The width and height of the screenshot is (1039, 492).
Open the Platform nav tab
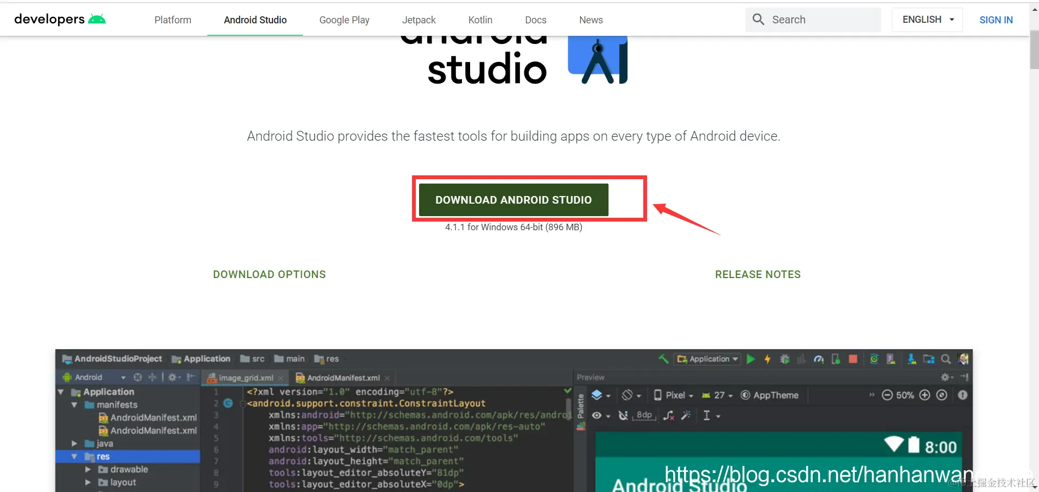point(173,20)
